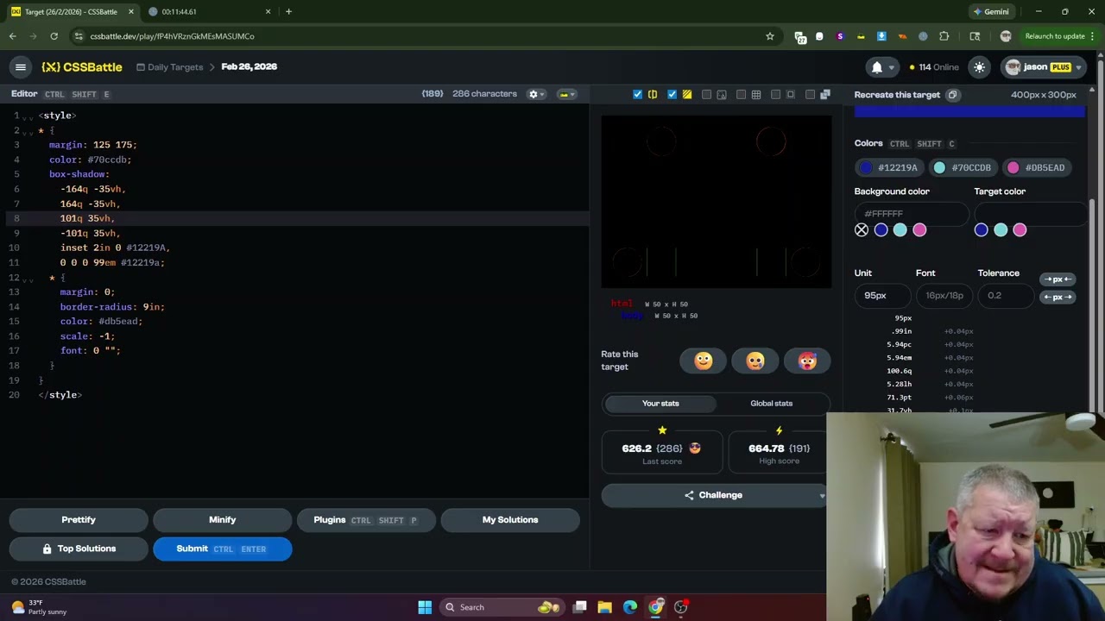1105x621 pixels.
Task: Open the Windows Start menu
Action: pos(425,607)
